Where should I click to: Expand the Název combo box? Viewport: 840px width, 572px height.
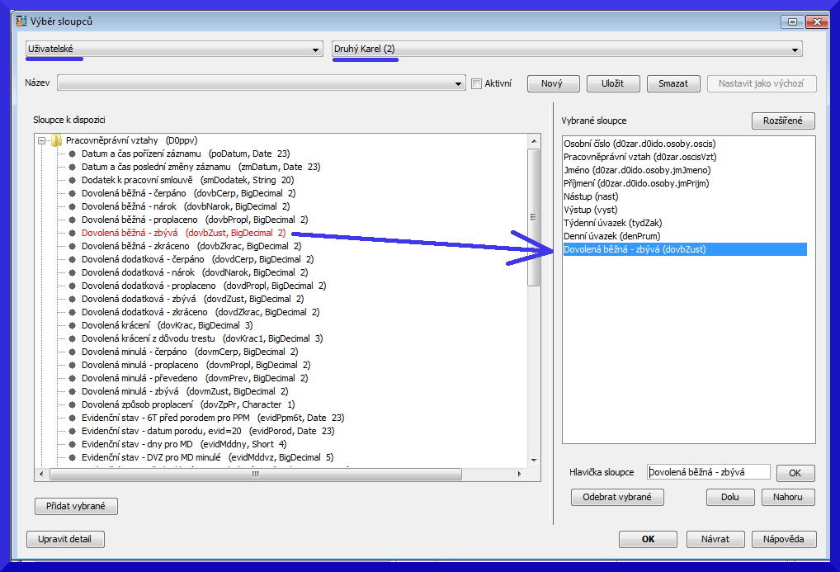[x=460, y=84]
